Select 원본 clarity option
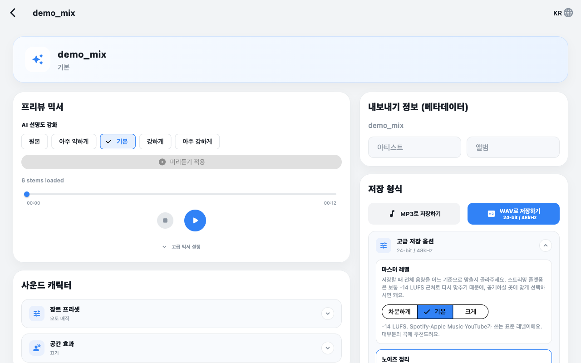The width and height of the screenshot is (581, 363). [x=34, y=142]
